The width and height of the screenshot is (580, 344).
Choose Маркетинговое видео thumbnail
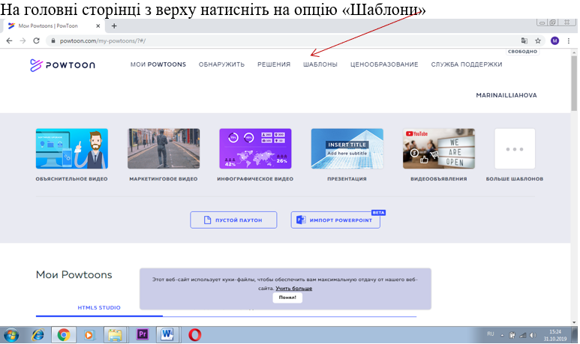[x=164, y=148]
